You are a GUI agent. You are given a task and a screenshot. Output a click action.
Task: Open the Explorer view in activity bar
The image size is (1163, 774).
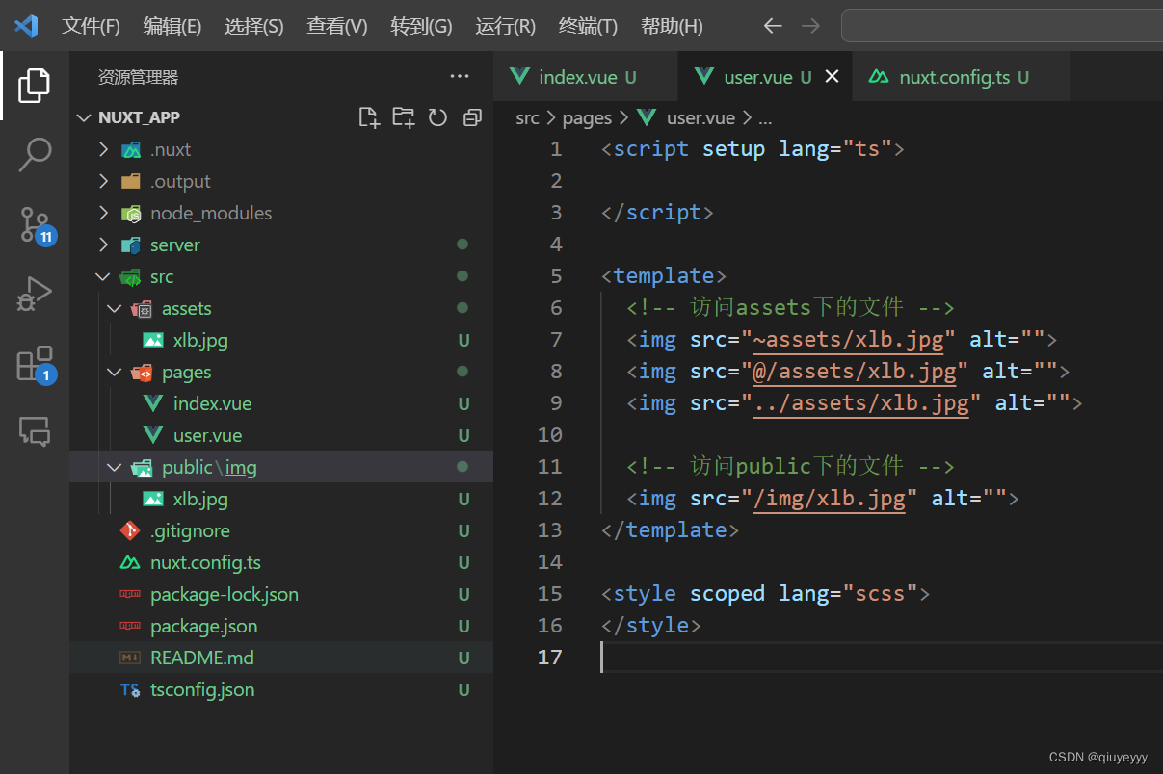click(x=34, y=86)
